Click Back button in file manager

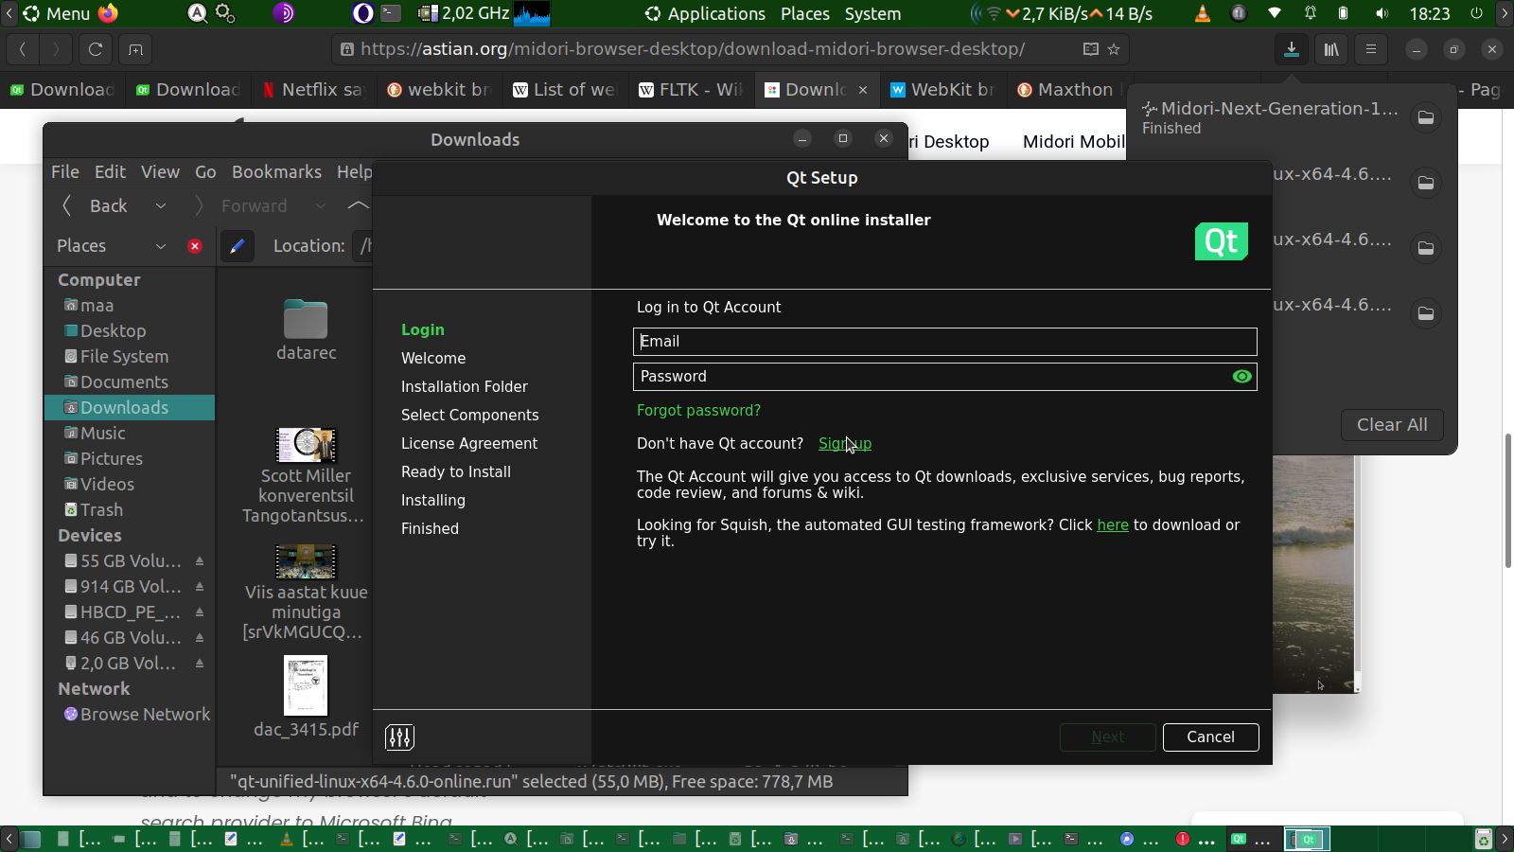[x=96, y=206]
